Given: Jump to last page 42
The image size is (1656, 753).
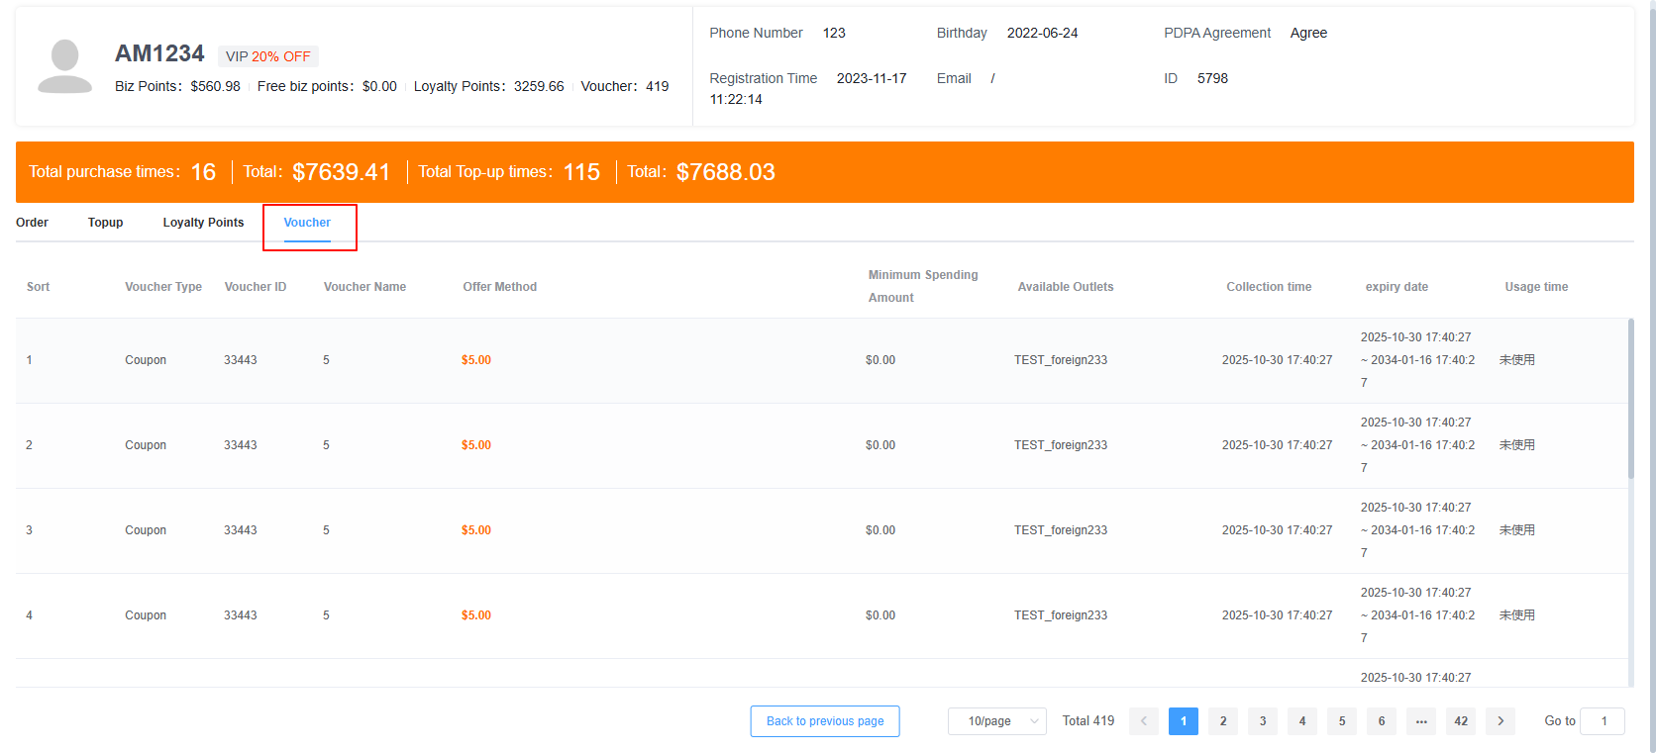Looking at the screenshot, I should (1461, 721).
